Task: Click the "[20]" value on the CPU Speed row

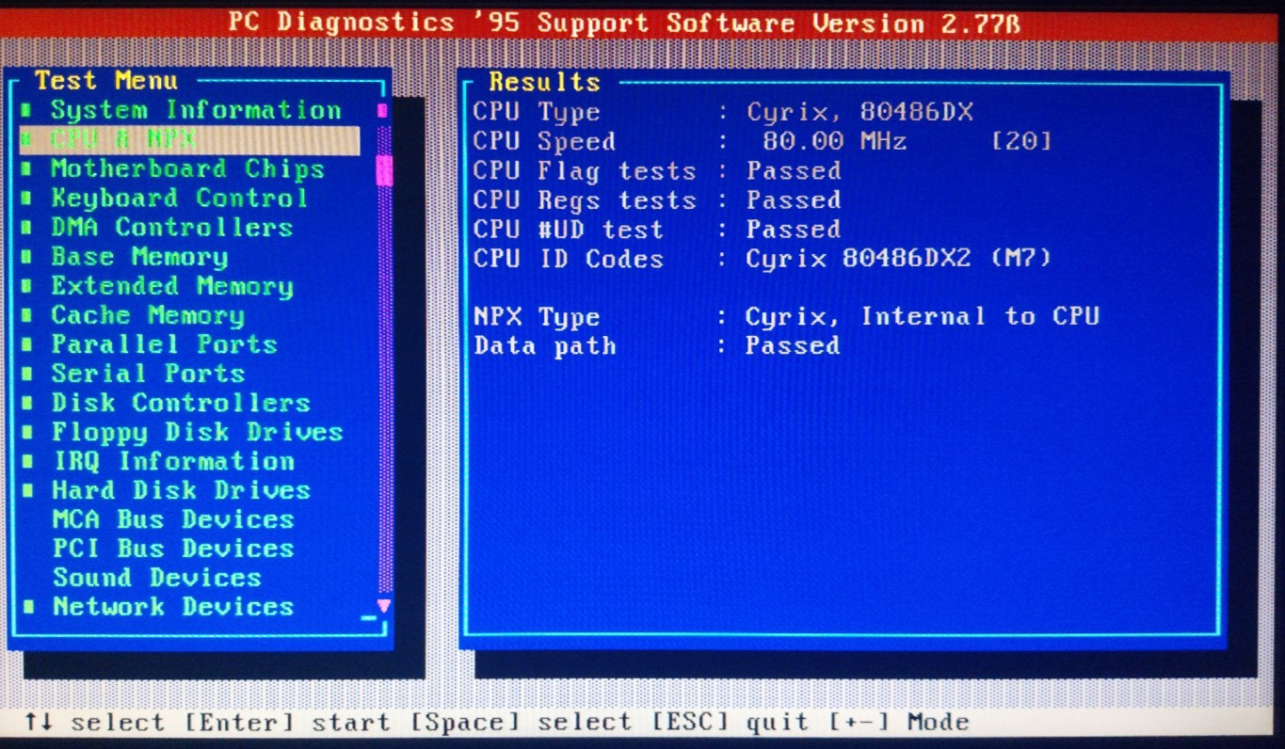Action: (x=1021, y=142)
